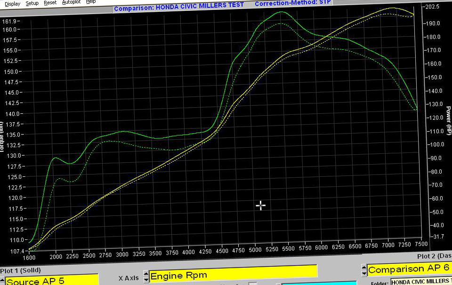The image size is (452, 285).
Task: Click the 107.4 torque axis minimum value
Action: click(x=17, y=251)
